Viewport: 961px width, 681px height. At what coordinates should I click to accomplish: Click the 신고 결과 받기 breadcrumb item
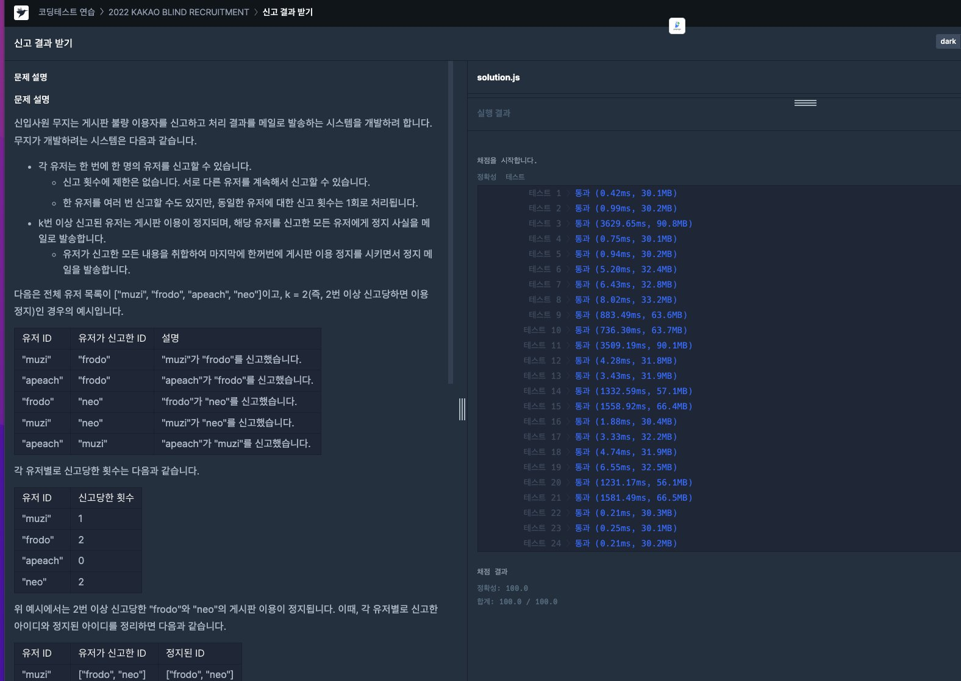287,12
